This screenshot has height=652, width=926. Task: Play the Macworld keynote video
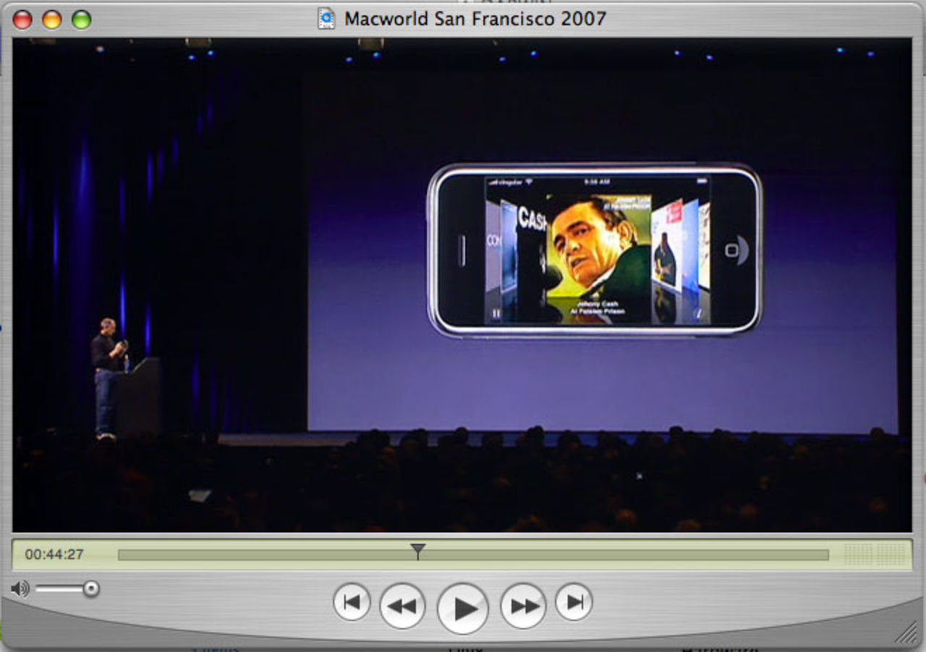click(x=463, y=608)
